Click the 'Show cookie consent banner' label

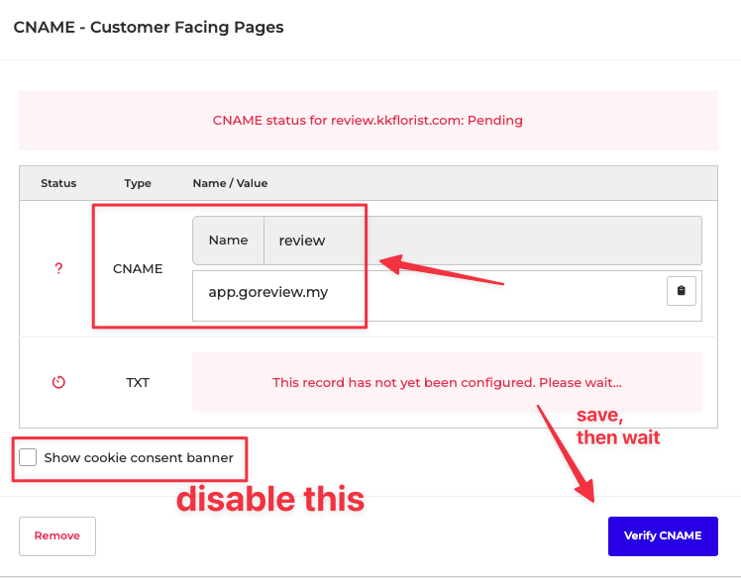coord(139,458)
